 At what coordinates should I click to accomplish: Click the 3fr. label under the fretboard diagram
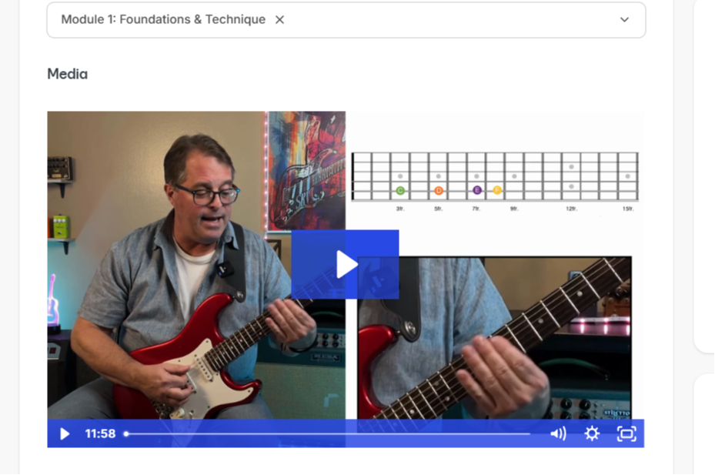[400, 209]
